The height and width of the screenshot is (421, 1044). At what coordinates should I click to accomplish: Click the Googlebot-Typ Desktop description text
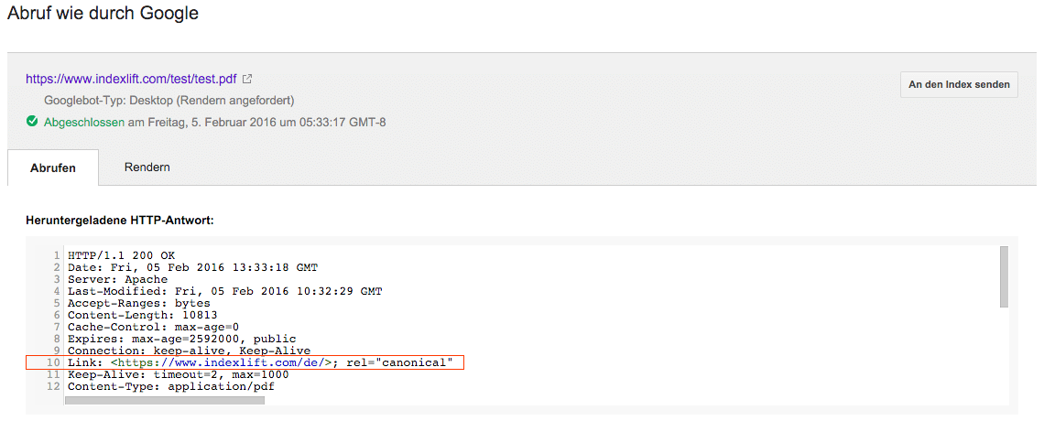tap(169, 101)
